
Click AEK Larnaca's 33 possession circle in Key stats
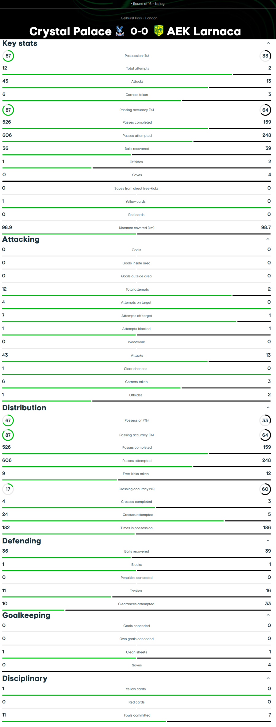265,56
